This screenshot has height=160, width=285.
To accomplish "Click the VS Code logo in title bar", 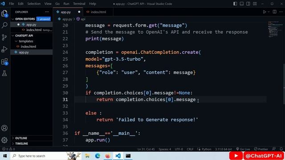I will [x=3, y=4].
